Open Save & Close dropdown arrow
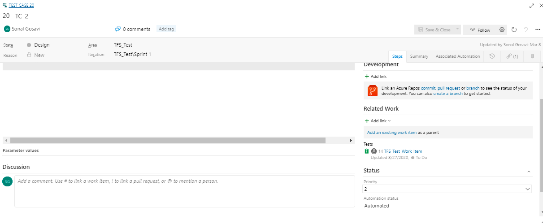The image size is (543, 224). click(457, 30)
